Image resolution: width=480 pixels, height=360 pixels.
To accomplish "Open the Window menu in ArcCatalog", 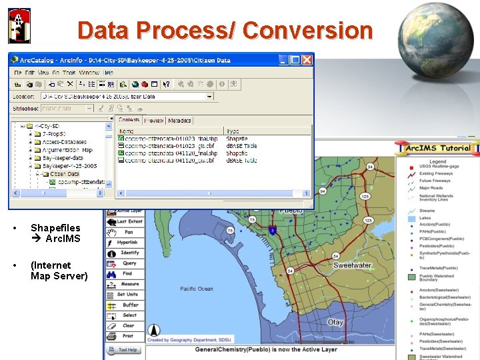I will 89,73.
